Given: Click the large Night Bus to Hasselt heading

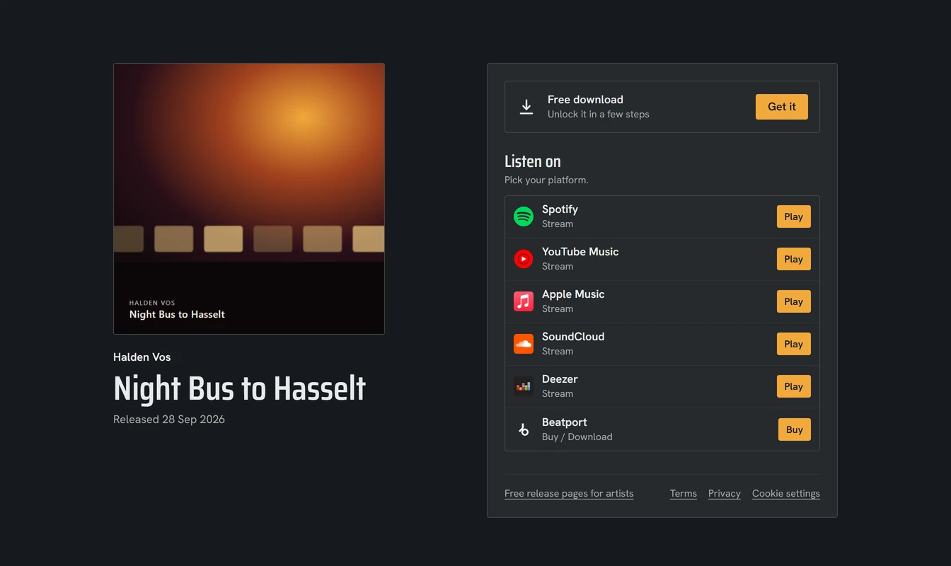Looking at the screenshot, I should pos(239,388).
